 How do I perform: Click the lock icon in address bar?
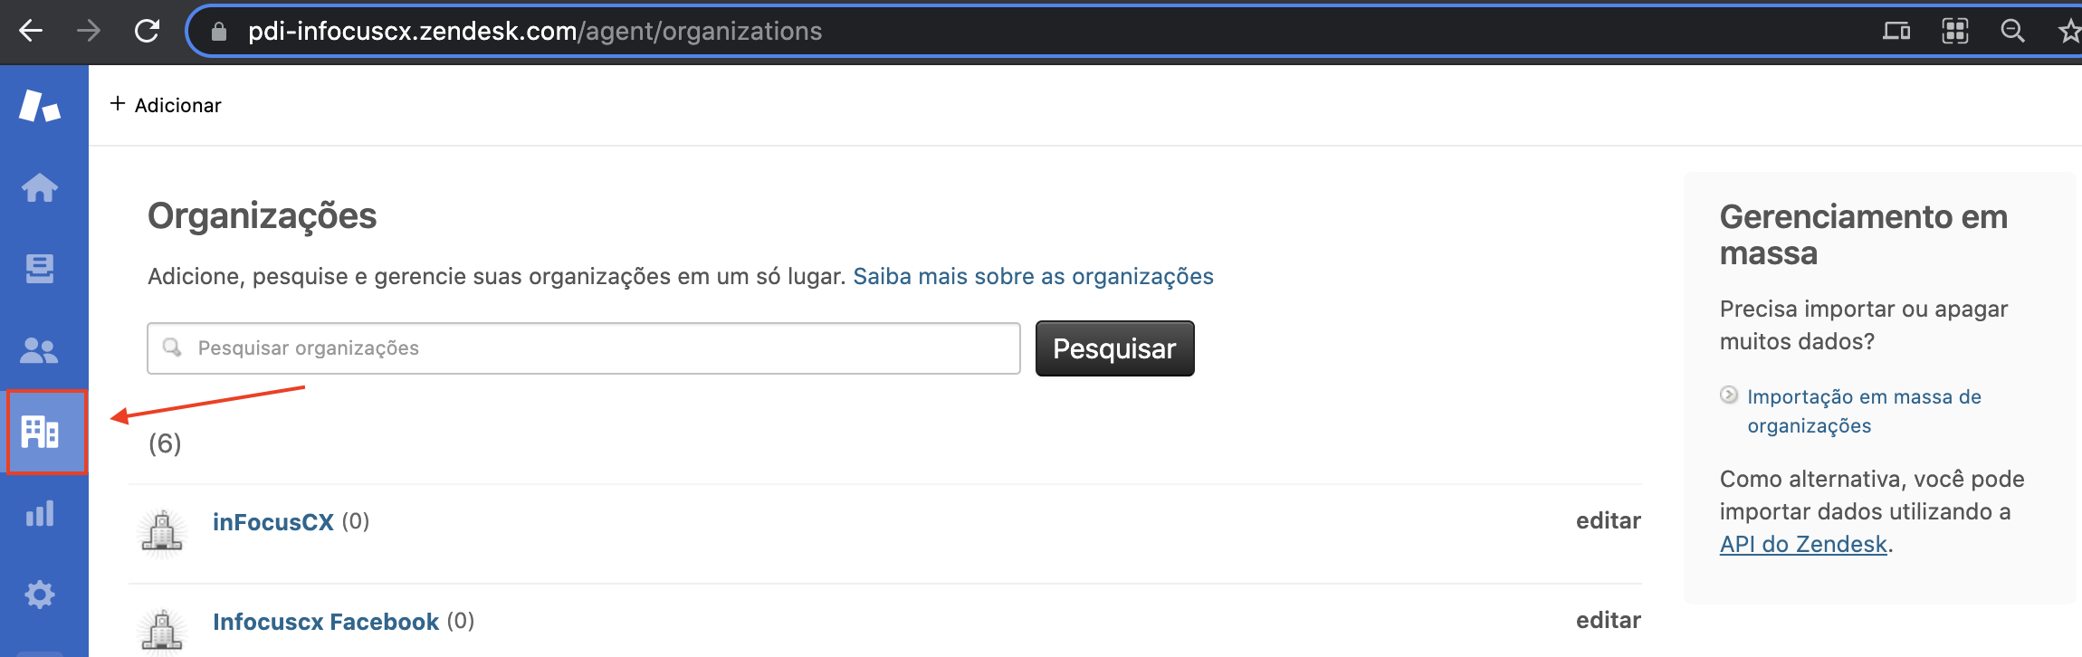(218, 32)
